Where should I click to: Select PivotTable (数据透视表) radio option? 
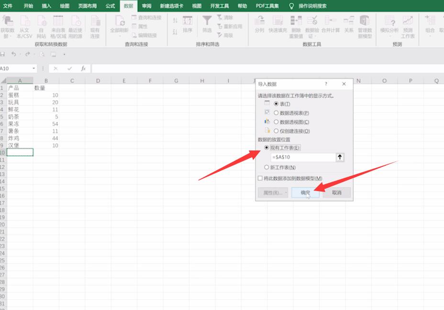(276, 113)
